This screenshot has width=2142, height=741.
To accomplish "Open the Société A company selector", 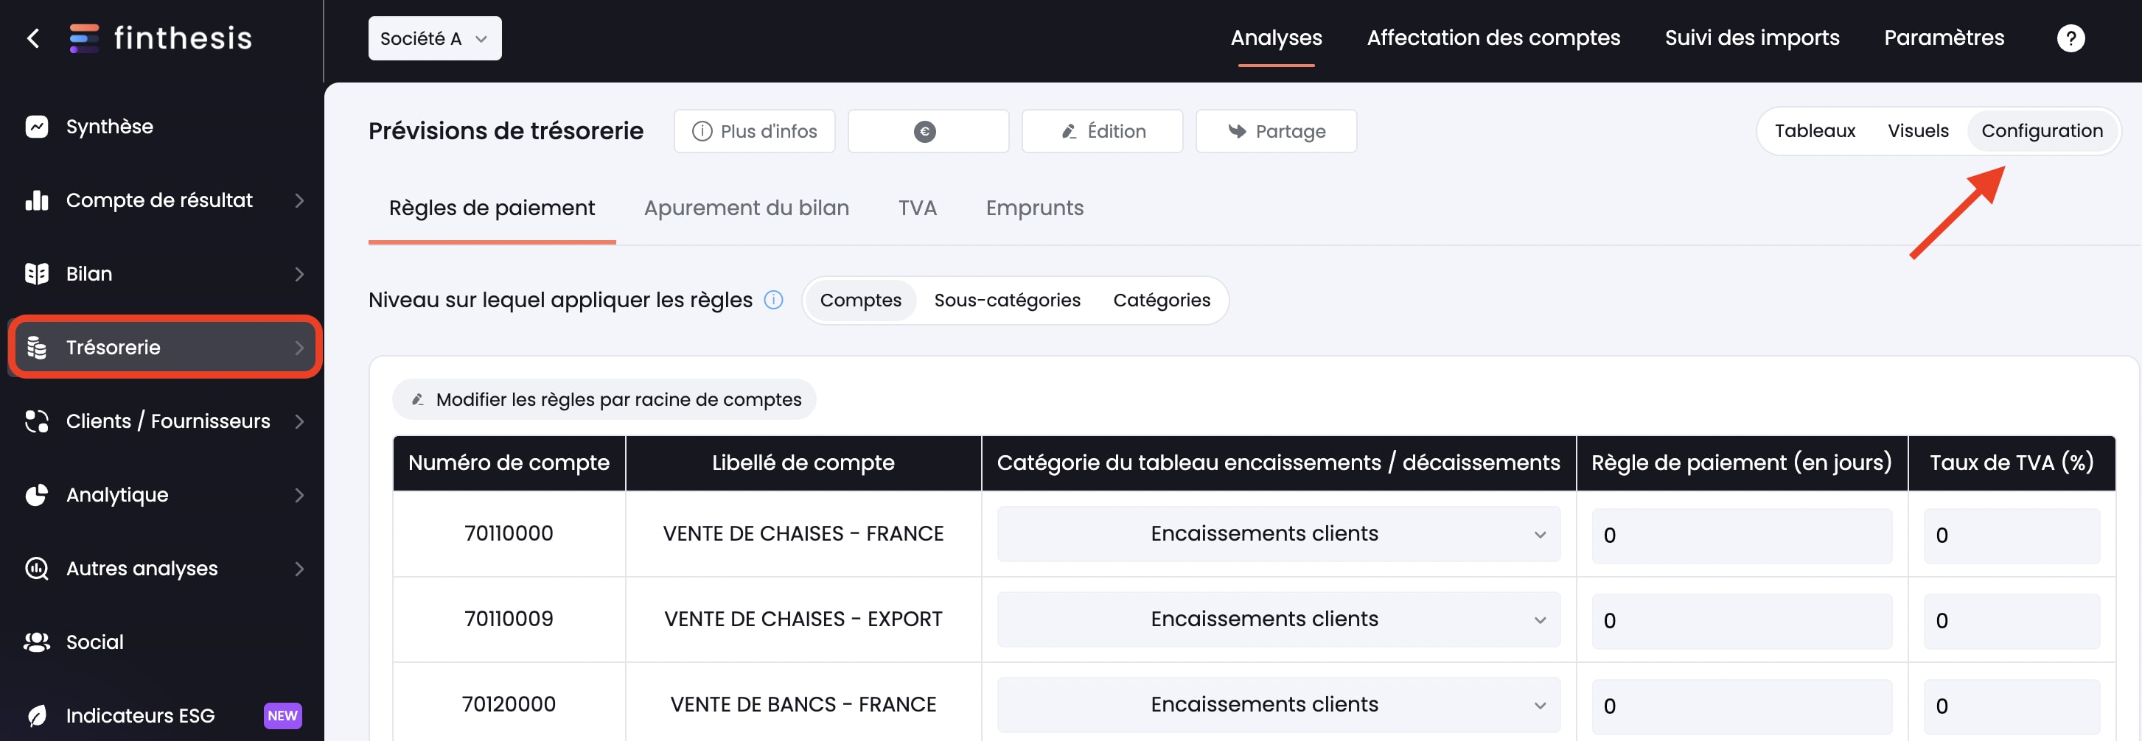I will (434, 38).
